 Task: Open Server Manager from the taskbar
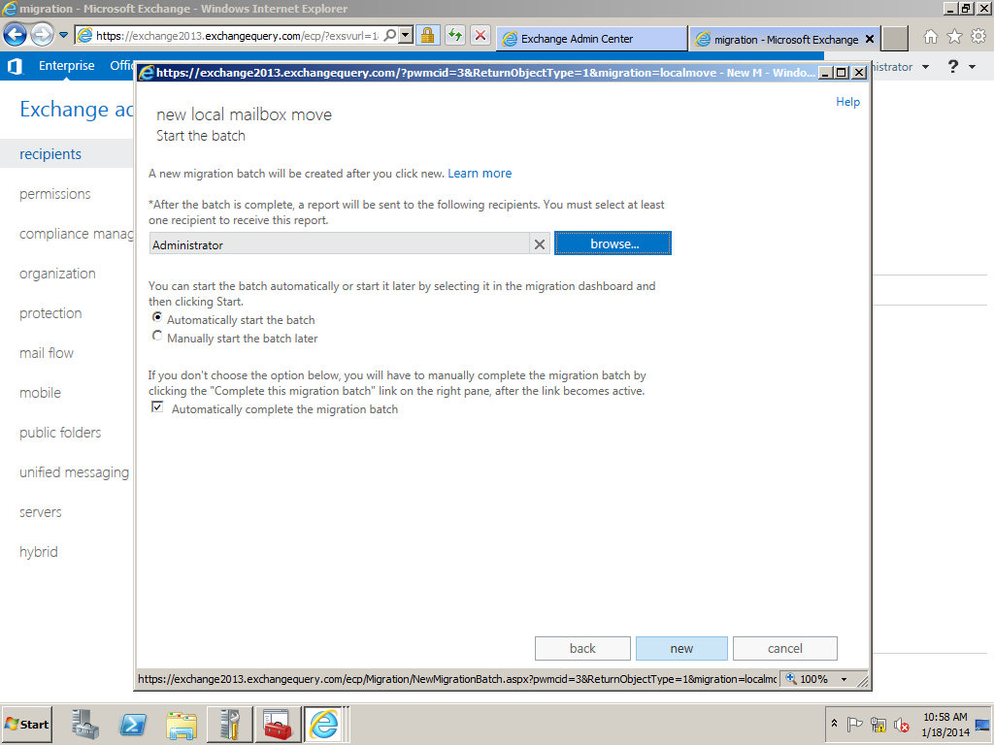click(86, 725)
